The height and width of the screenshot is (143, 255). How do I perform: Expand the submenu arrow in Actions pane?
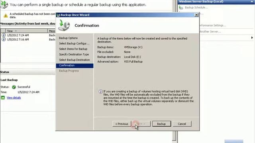click(252, 38)
